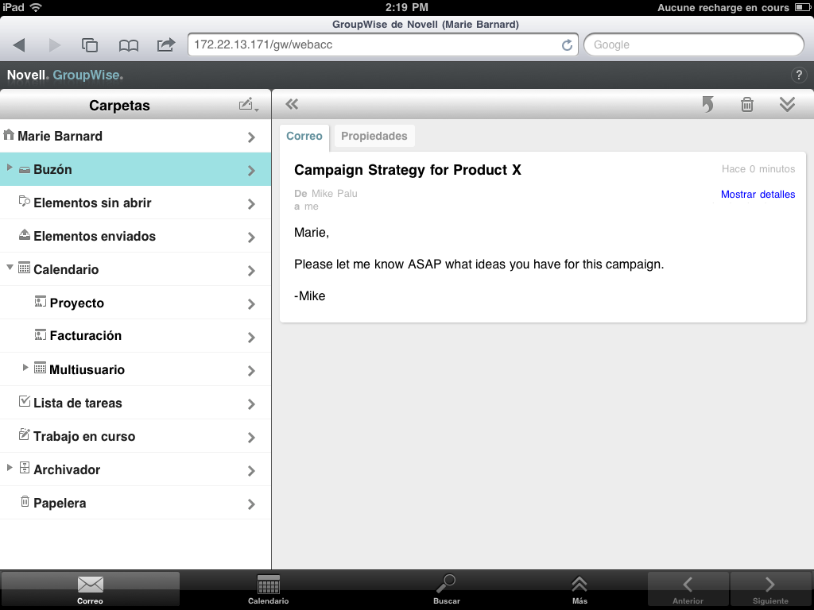
Task: Go to Correo in bottom bar
Action: tap(91, 589)
